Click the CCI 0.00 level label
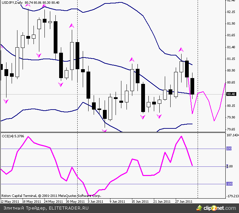Viewport: 239px width, 213px height. pos(229,166)
